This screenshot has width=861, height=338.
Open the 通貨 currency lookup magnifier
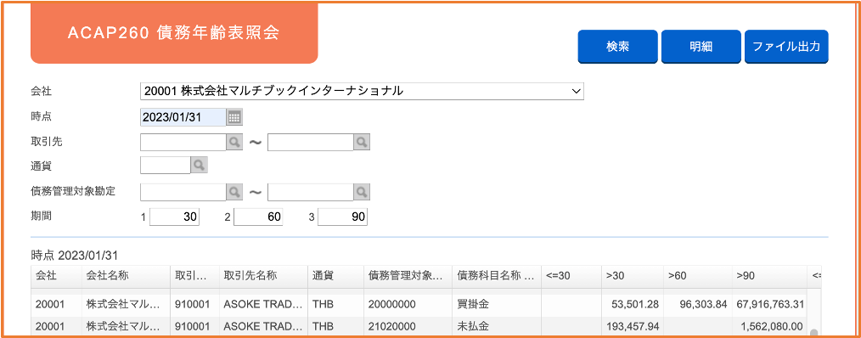[x=199, y=165]
